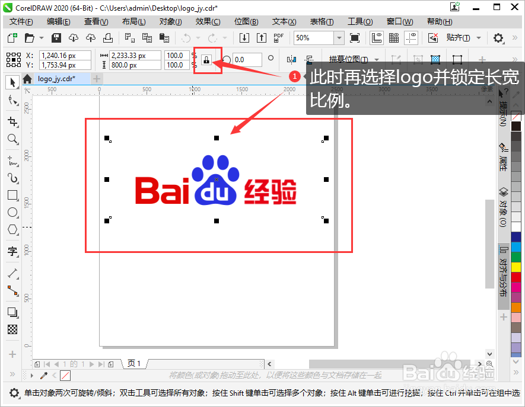Click the Print icon
Viewport: 525px width, 407px height.
[x=107, y=38]
